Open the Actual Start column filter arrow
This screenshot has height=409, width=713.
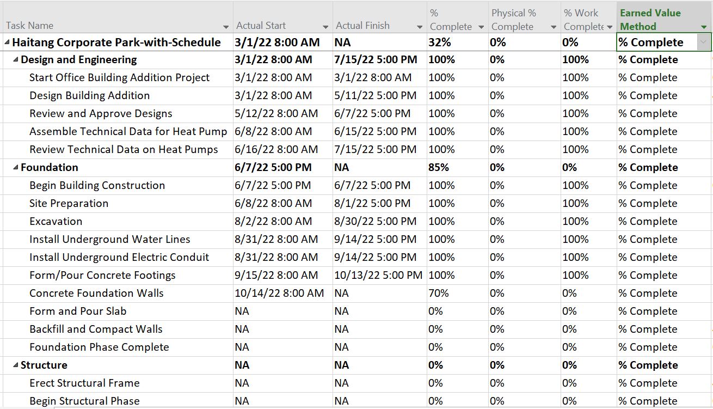pos(325,27)
